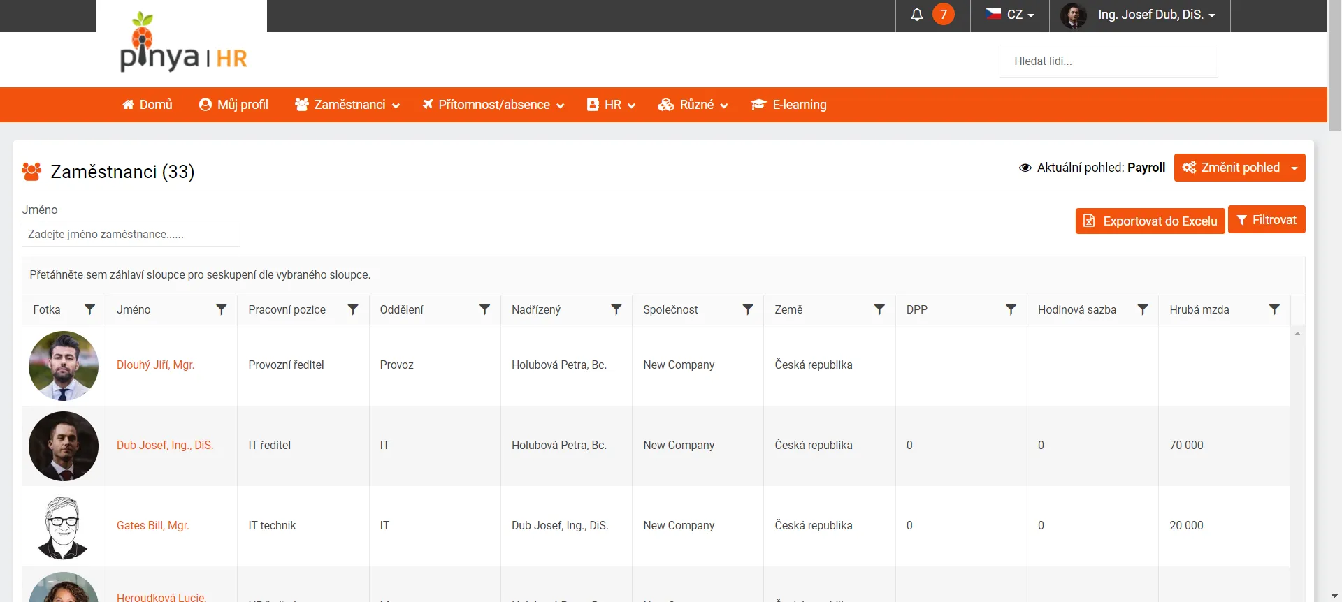Screen dimensions: 1342x602
Task: Open the notifications bell
Action: tap(917, 15)
